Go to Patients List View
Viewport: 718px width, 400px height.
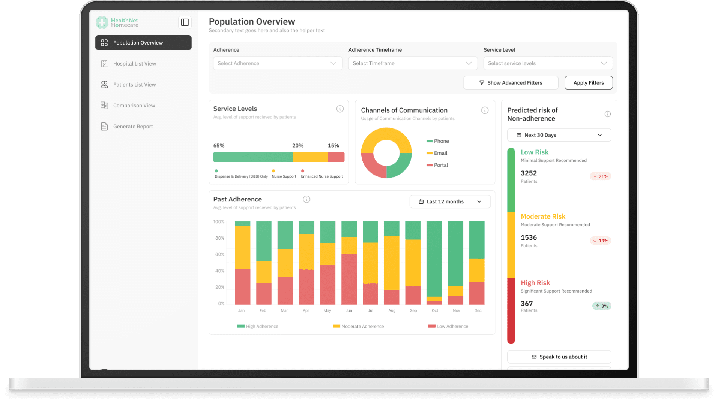coord(134,85)
